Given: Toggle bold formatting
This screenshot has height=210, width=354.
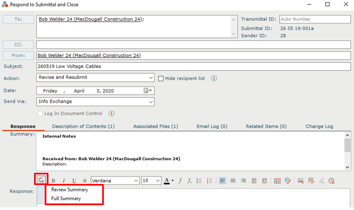Looking at the screenshot, I should point(53,181).
